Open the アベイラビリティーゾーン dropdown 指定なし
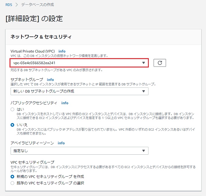Viewport: 206px width, 196px height. click(79, 151)
